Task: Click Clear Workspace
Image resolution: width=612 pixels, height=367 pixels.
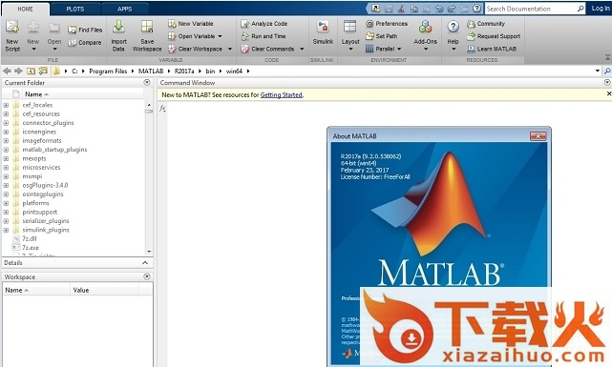Action: (195, 49)
